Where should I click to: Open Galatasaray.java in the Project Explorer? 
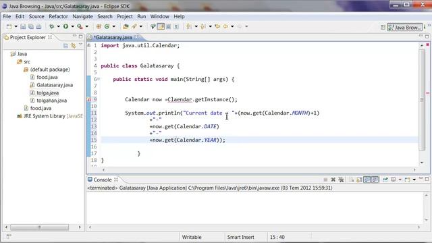point(51,85)
